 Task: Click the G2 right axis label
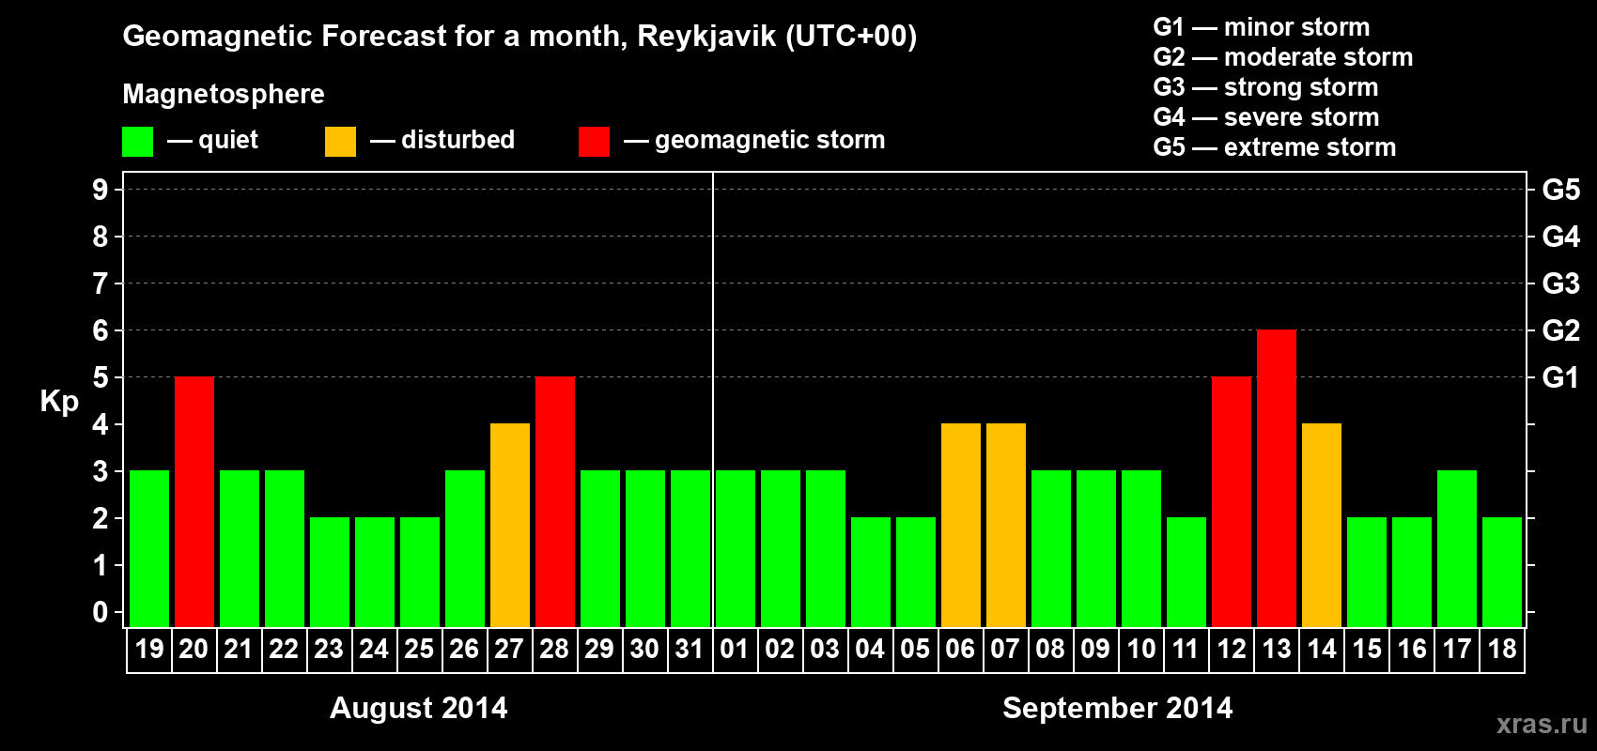pos(1561,330)
